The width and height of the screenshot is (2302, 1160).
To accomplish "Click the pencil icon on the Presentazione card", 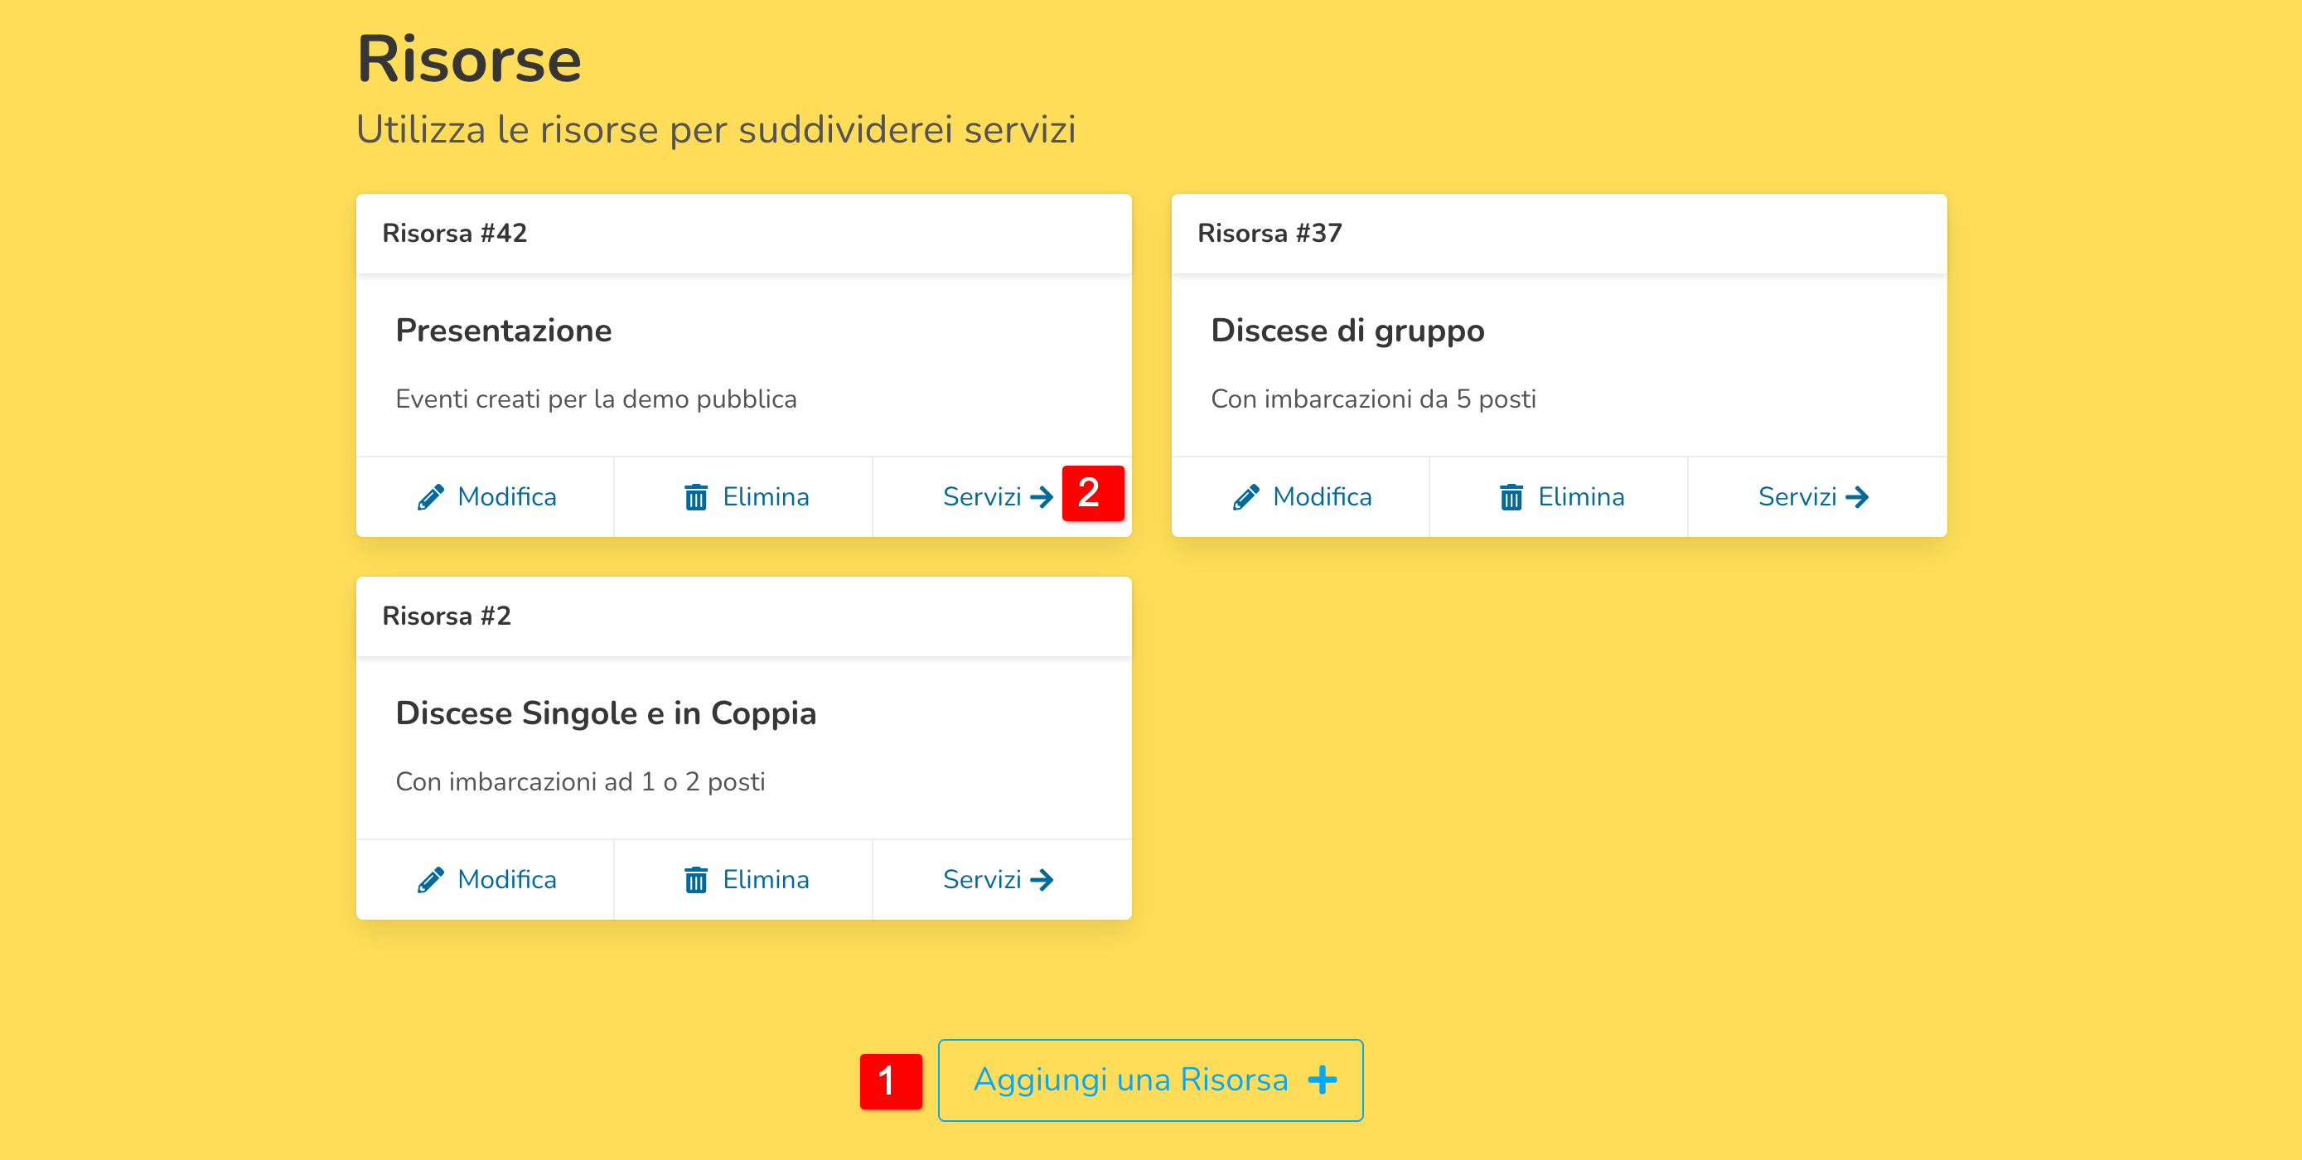I will 430,497.
